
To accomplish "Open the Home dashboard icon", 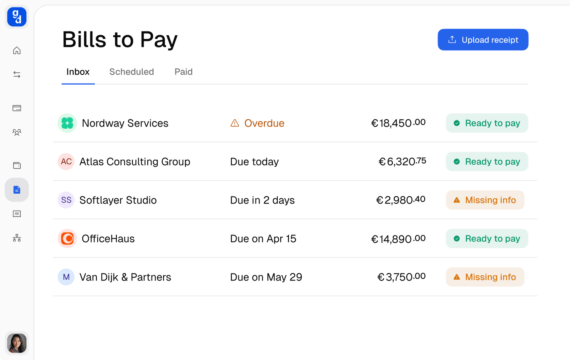I will click(x=17, y=50).
